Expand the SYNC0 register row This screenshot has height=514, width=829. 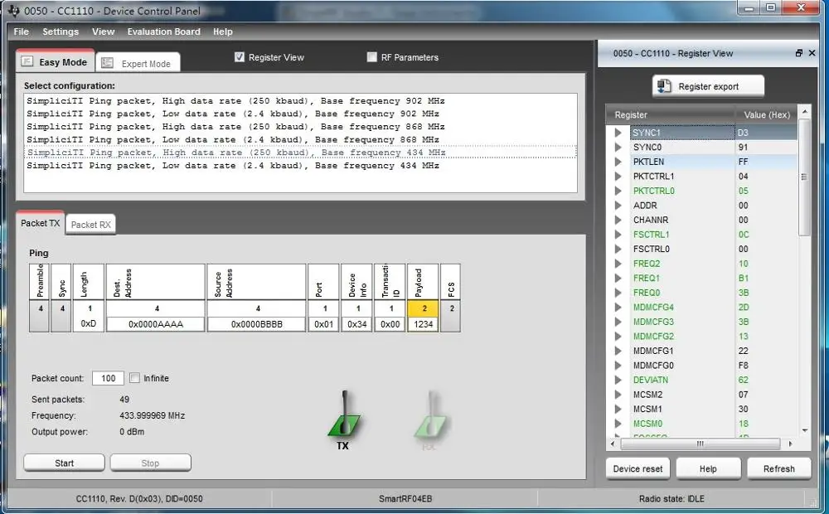point(618,147)
